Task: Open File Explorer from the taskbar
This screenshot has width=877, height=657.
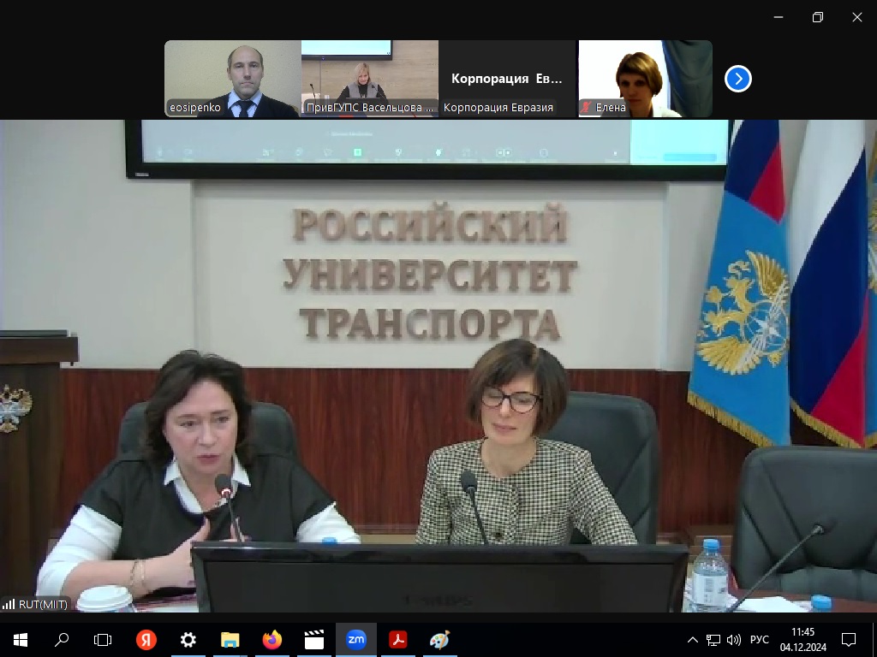Action: coord(230,639)
